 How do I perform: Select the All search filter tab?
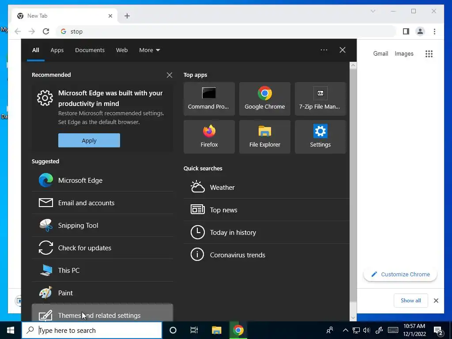click(35, 50)
